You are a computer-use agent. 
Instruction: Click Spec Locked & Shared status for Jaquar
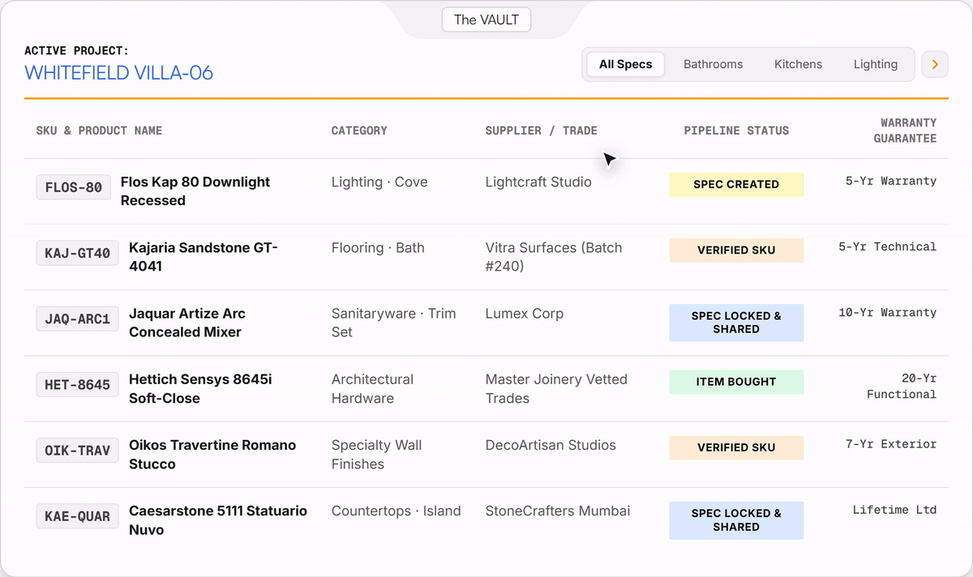(736, 323)
